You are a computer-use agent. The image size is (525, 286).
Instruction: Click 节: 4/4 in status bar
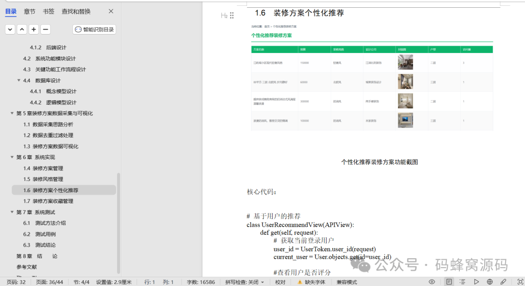81,282
